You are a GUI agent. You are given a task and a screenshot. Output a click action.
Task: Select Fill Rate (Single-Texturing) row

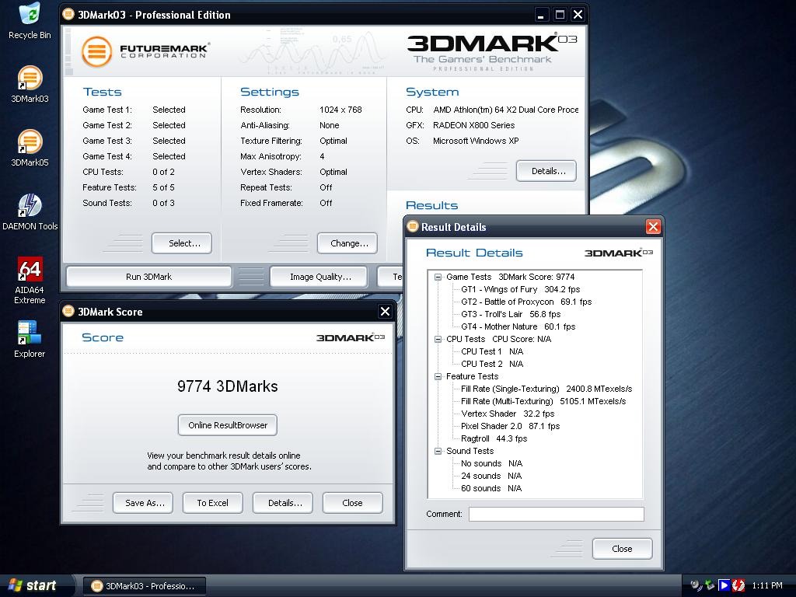click(546, 389)
